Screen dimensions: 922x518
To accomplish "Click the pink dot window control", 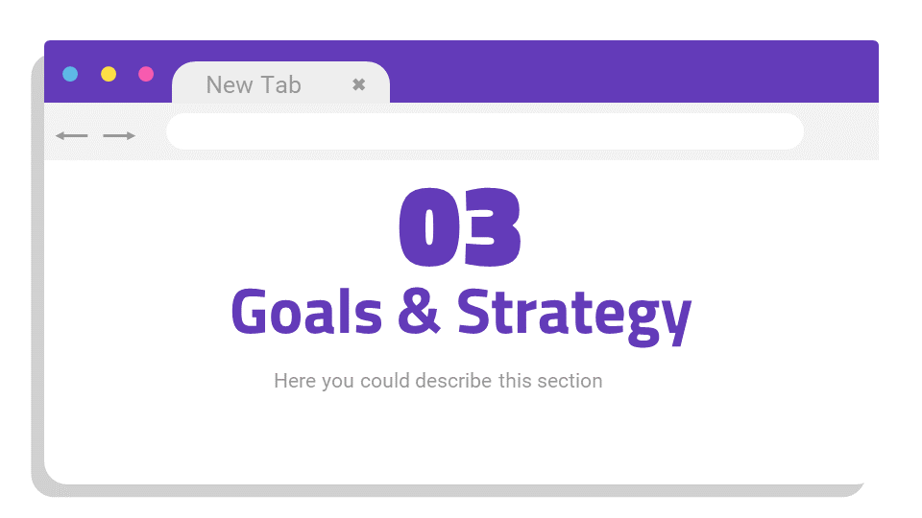I will pyautogui.click(x=146, y=74).
